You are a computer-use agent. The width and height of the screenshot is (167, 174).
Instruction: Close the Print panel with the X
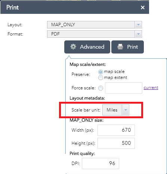point(143,7)
